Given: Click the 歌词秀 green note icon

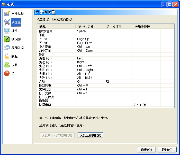Looking at the screenshot, I should [7, 39].
